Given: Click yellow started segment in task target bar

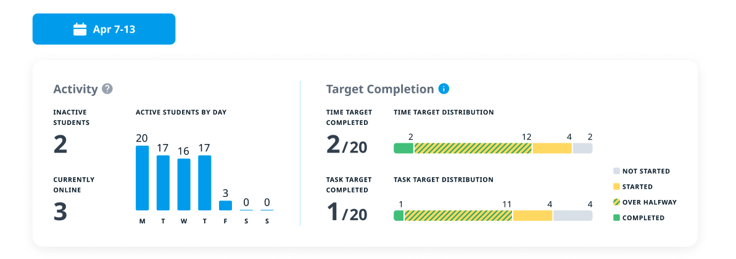Looking at the screenshot, I should [532, 216].
